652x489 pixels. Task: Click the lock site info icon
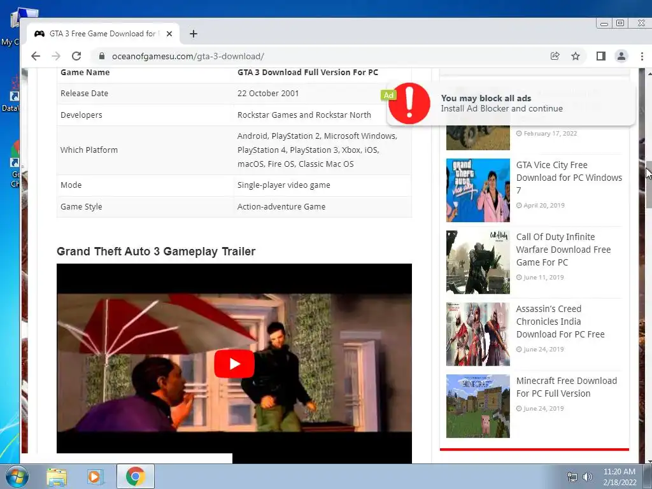tap(101, 56)
